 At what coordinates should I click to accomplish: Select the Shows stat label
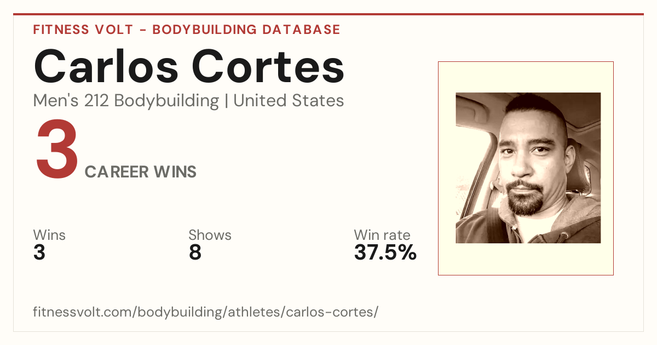click(x=210, y=235)
